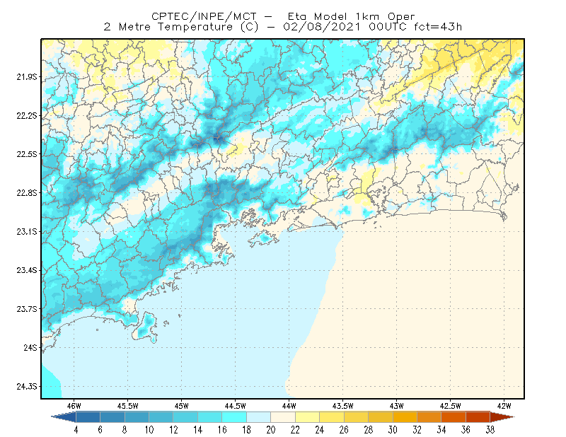
Task: Click the 21.9S latitude axis label
Action: coord(27,77)
